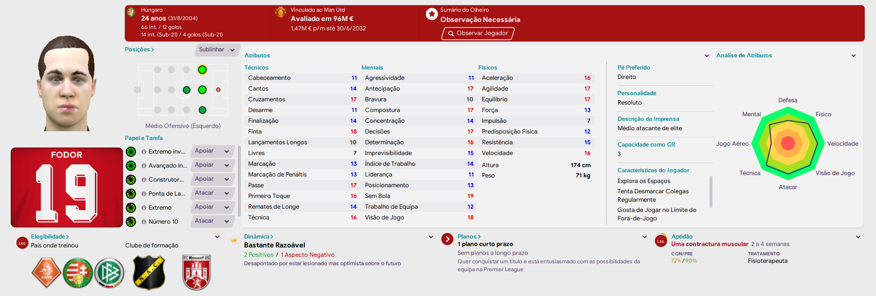The width and height of the screenshot is (876, 296).
Task: Click the red Planos arrow icon
Action: pyautogui.click(x=447, y=239)
